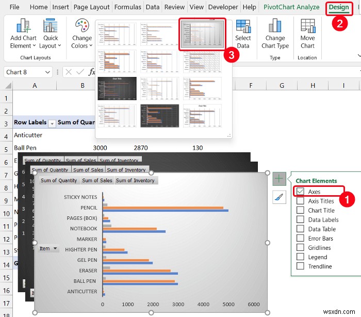Switch to the Data tab
The image size is (361, 317).
point(153,7)
